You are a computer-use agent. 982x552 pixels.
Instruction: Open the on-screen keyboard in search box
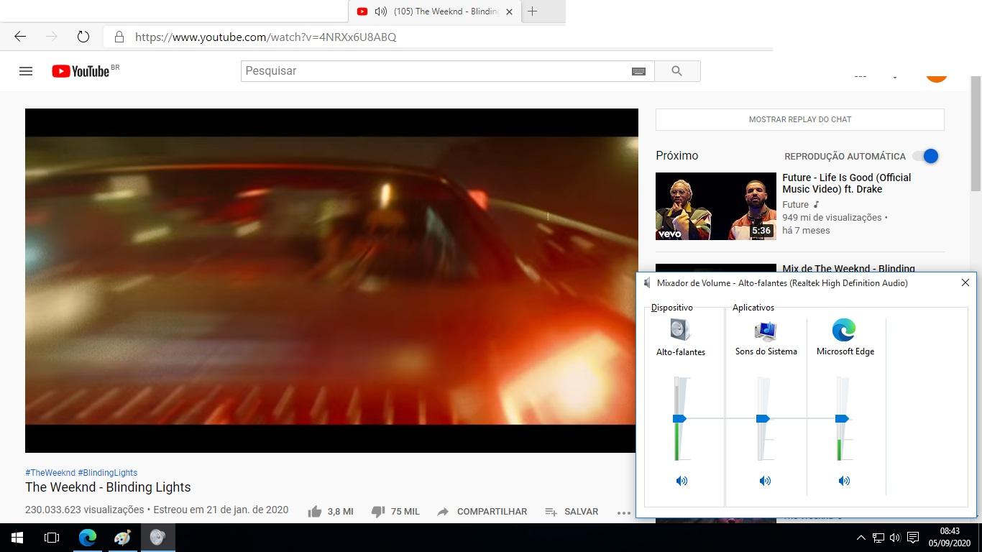(638, 71)
